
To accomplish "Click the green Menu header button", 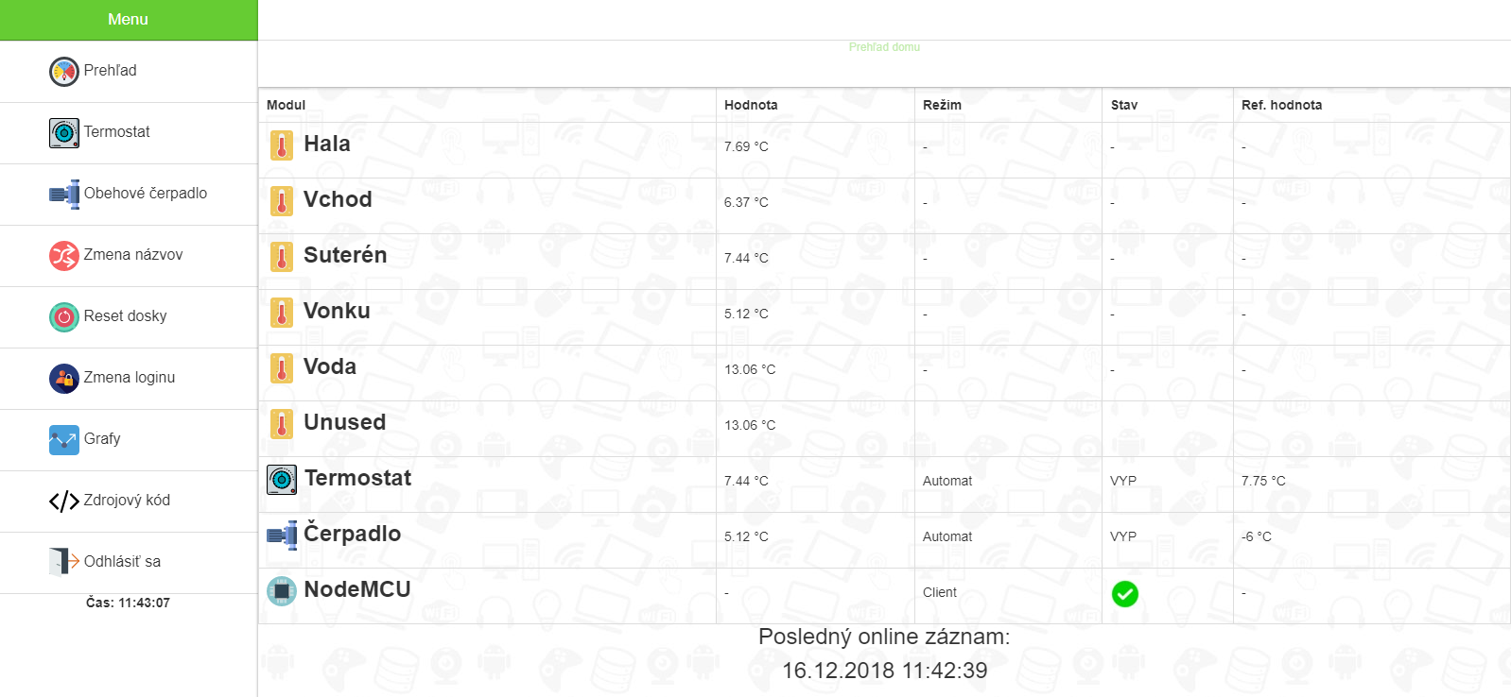I will point(128,20).
